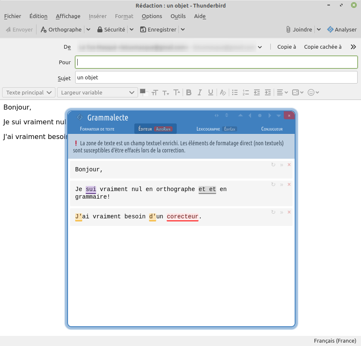Open the Édition menu
Viewport: 361px width, 346px height.
pos(39,16)
